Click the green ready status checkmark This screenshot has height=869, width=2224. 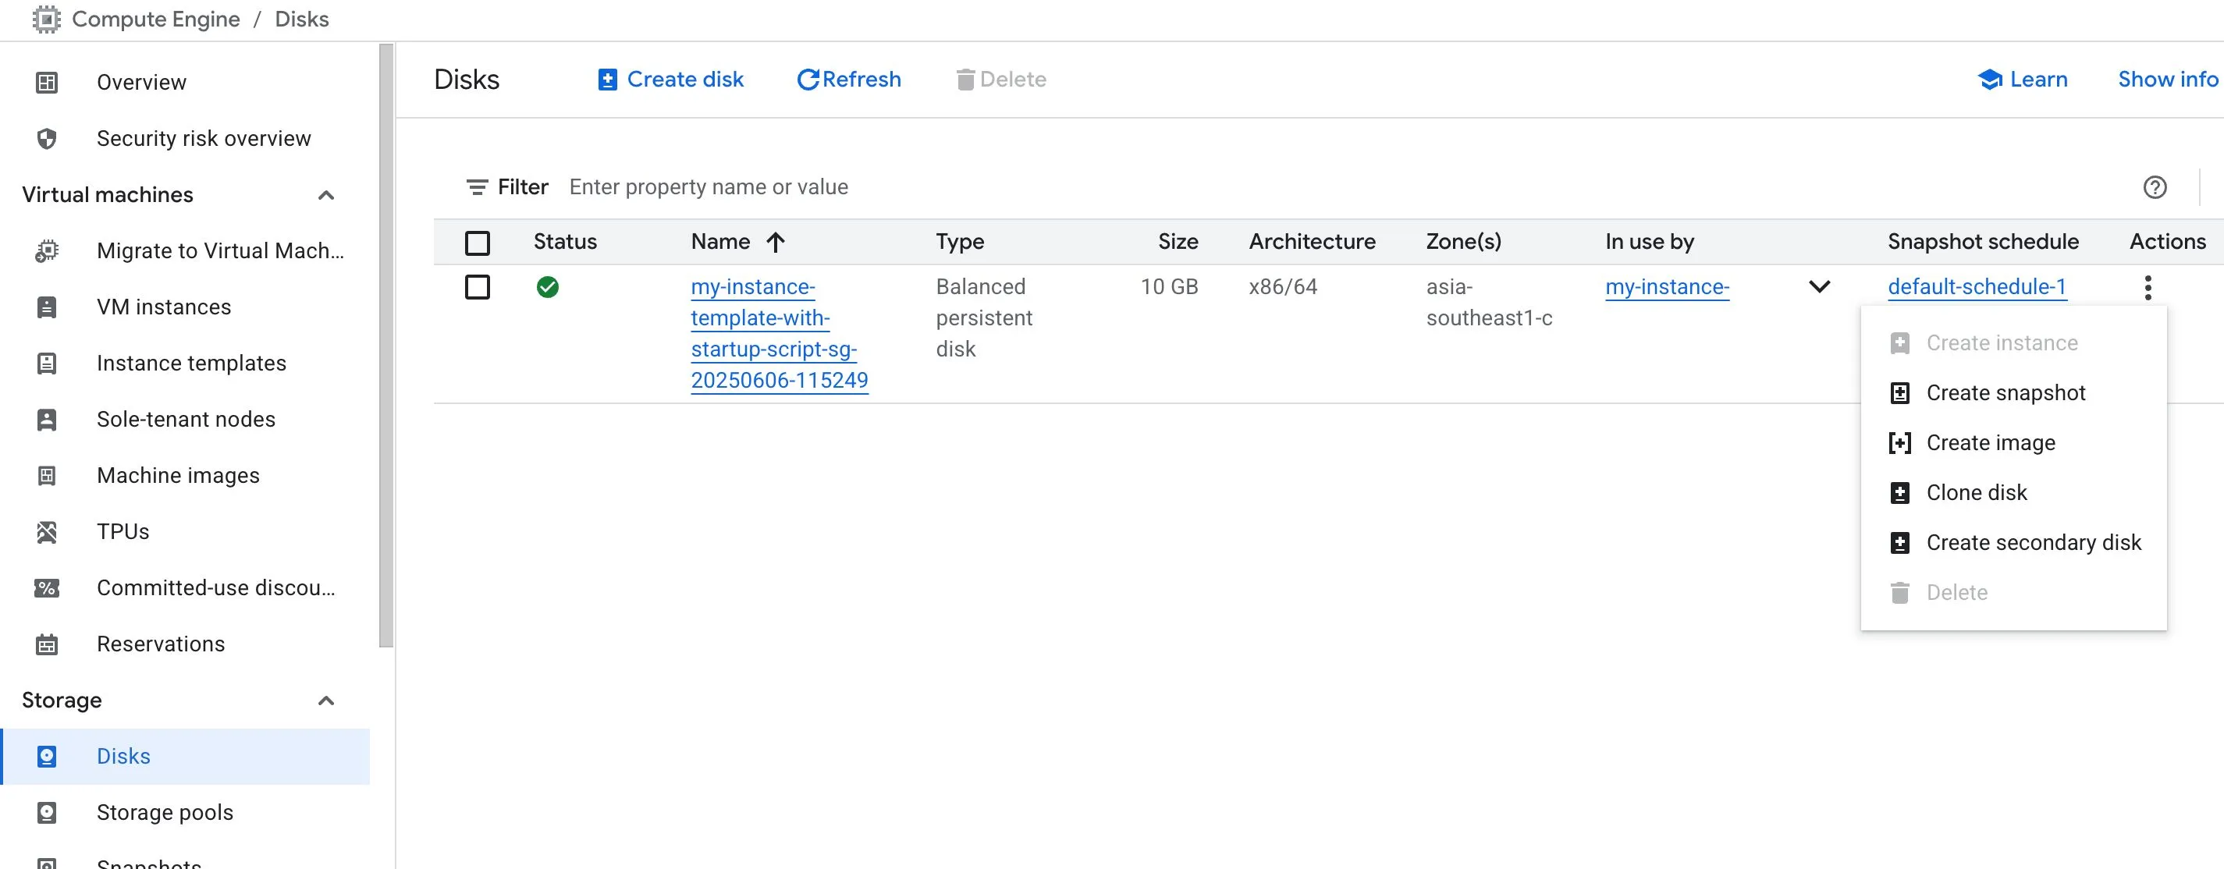547,287
